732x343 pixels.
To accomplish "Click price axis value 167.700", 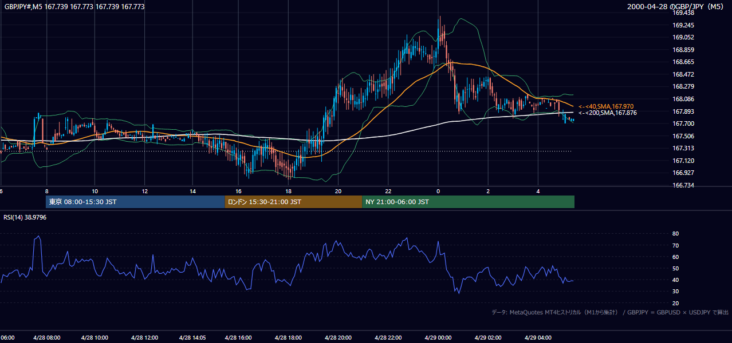I will click(683, 123).
